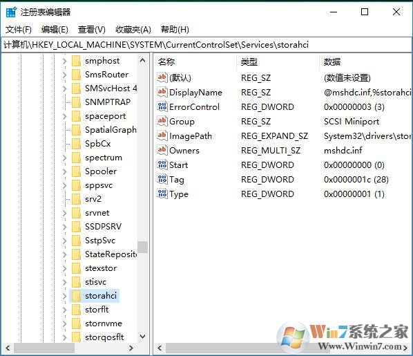This screenshot has height=356, width=413.
Task: Select the SstpSvc folder icon
Action: [x=76, y=241]
